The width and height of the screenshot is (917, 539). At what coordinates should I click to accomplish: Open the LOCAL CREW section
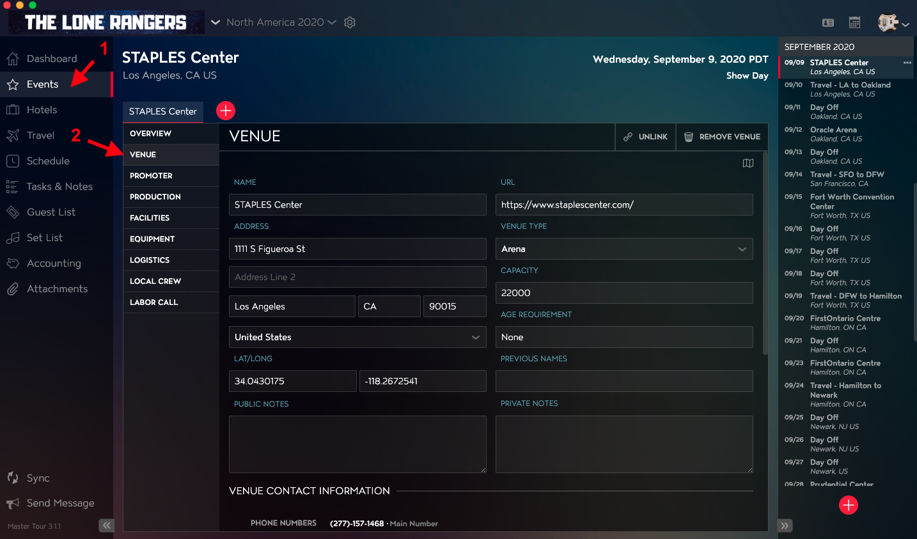tap(171, 281)
